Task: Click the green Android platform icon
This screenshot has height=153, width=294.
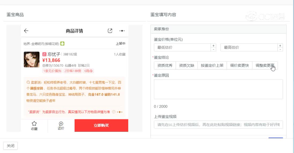Action: click(x=63, y=44)
